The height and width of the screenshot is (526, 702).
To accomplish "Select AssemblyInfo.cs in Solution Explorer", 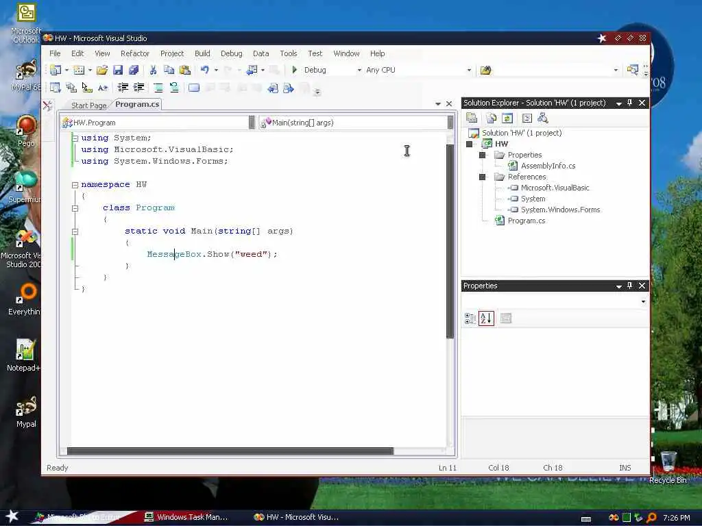I will pos(548,166).
